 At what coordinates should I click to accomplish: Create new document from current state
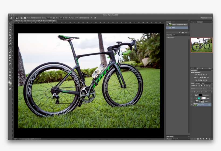[179, 33]
